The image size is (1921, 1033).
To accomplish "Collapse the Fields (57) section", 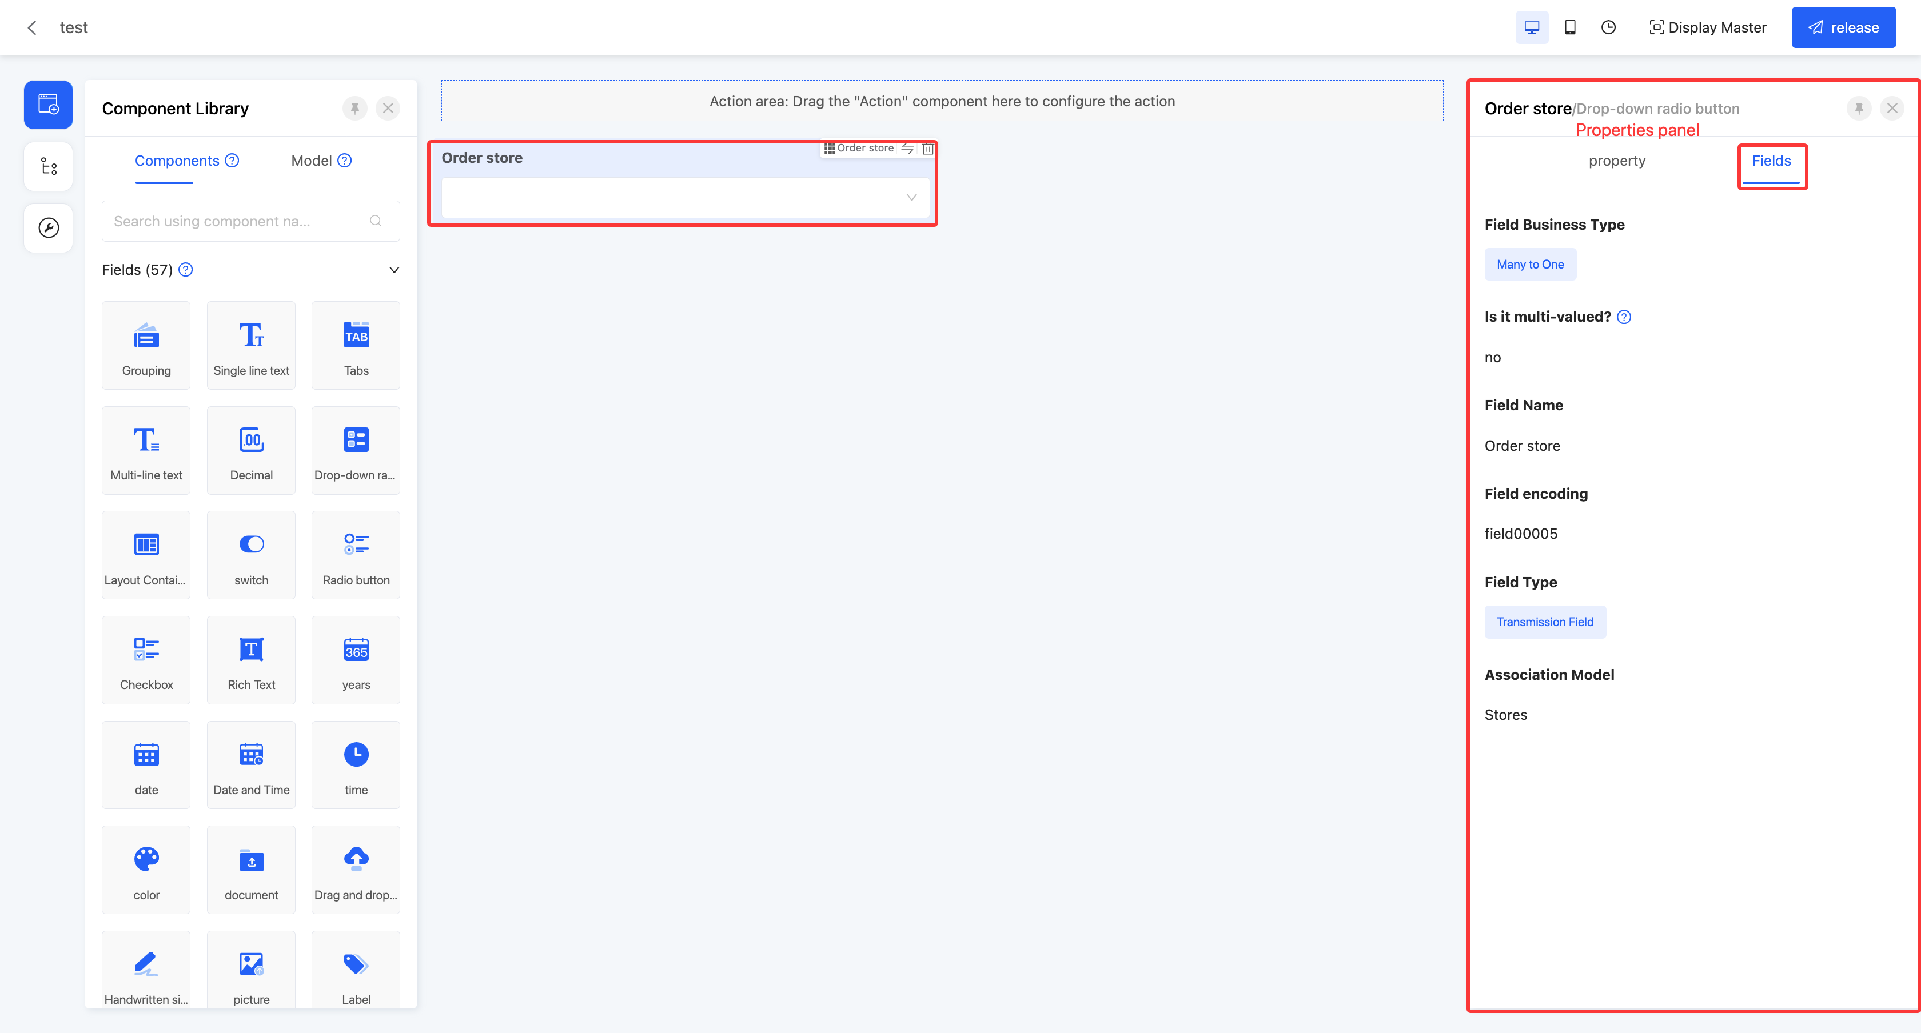I will (x=394, y=270).
